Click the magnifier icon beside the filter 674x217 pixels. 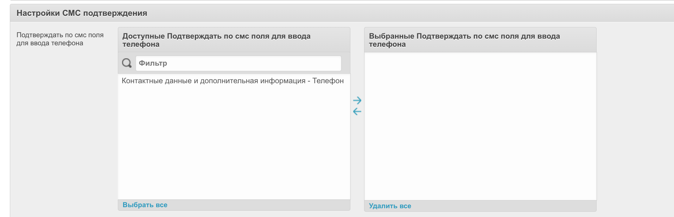[127, 63]
